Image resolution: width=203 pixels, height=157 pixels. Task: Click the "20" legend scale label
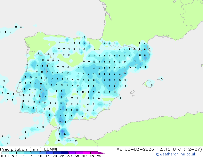click(55, 156)
